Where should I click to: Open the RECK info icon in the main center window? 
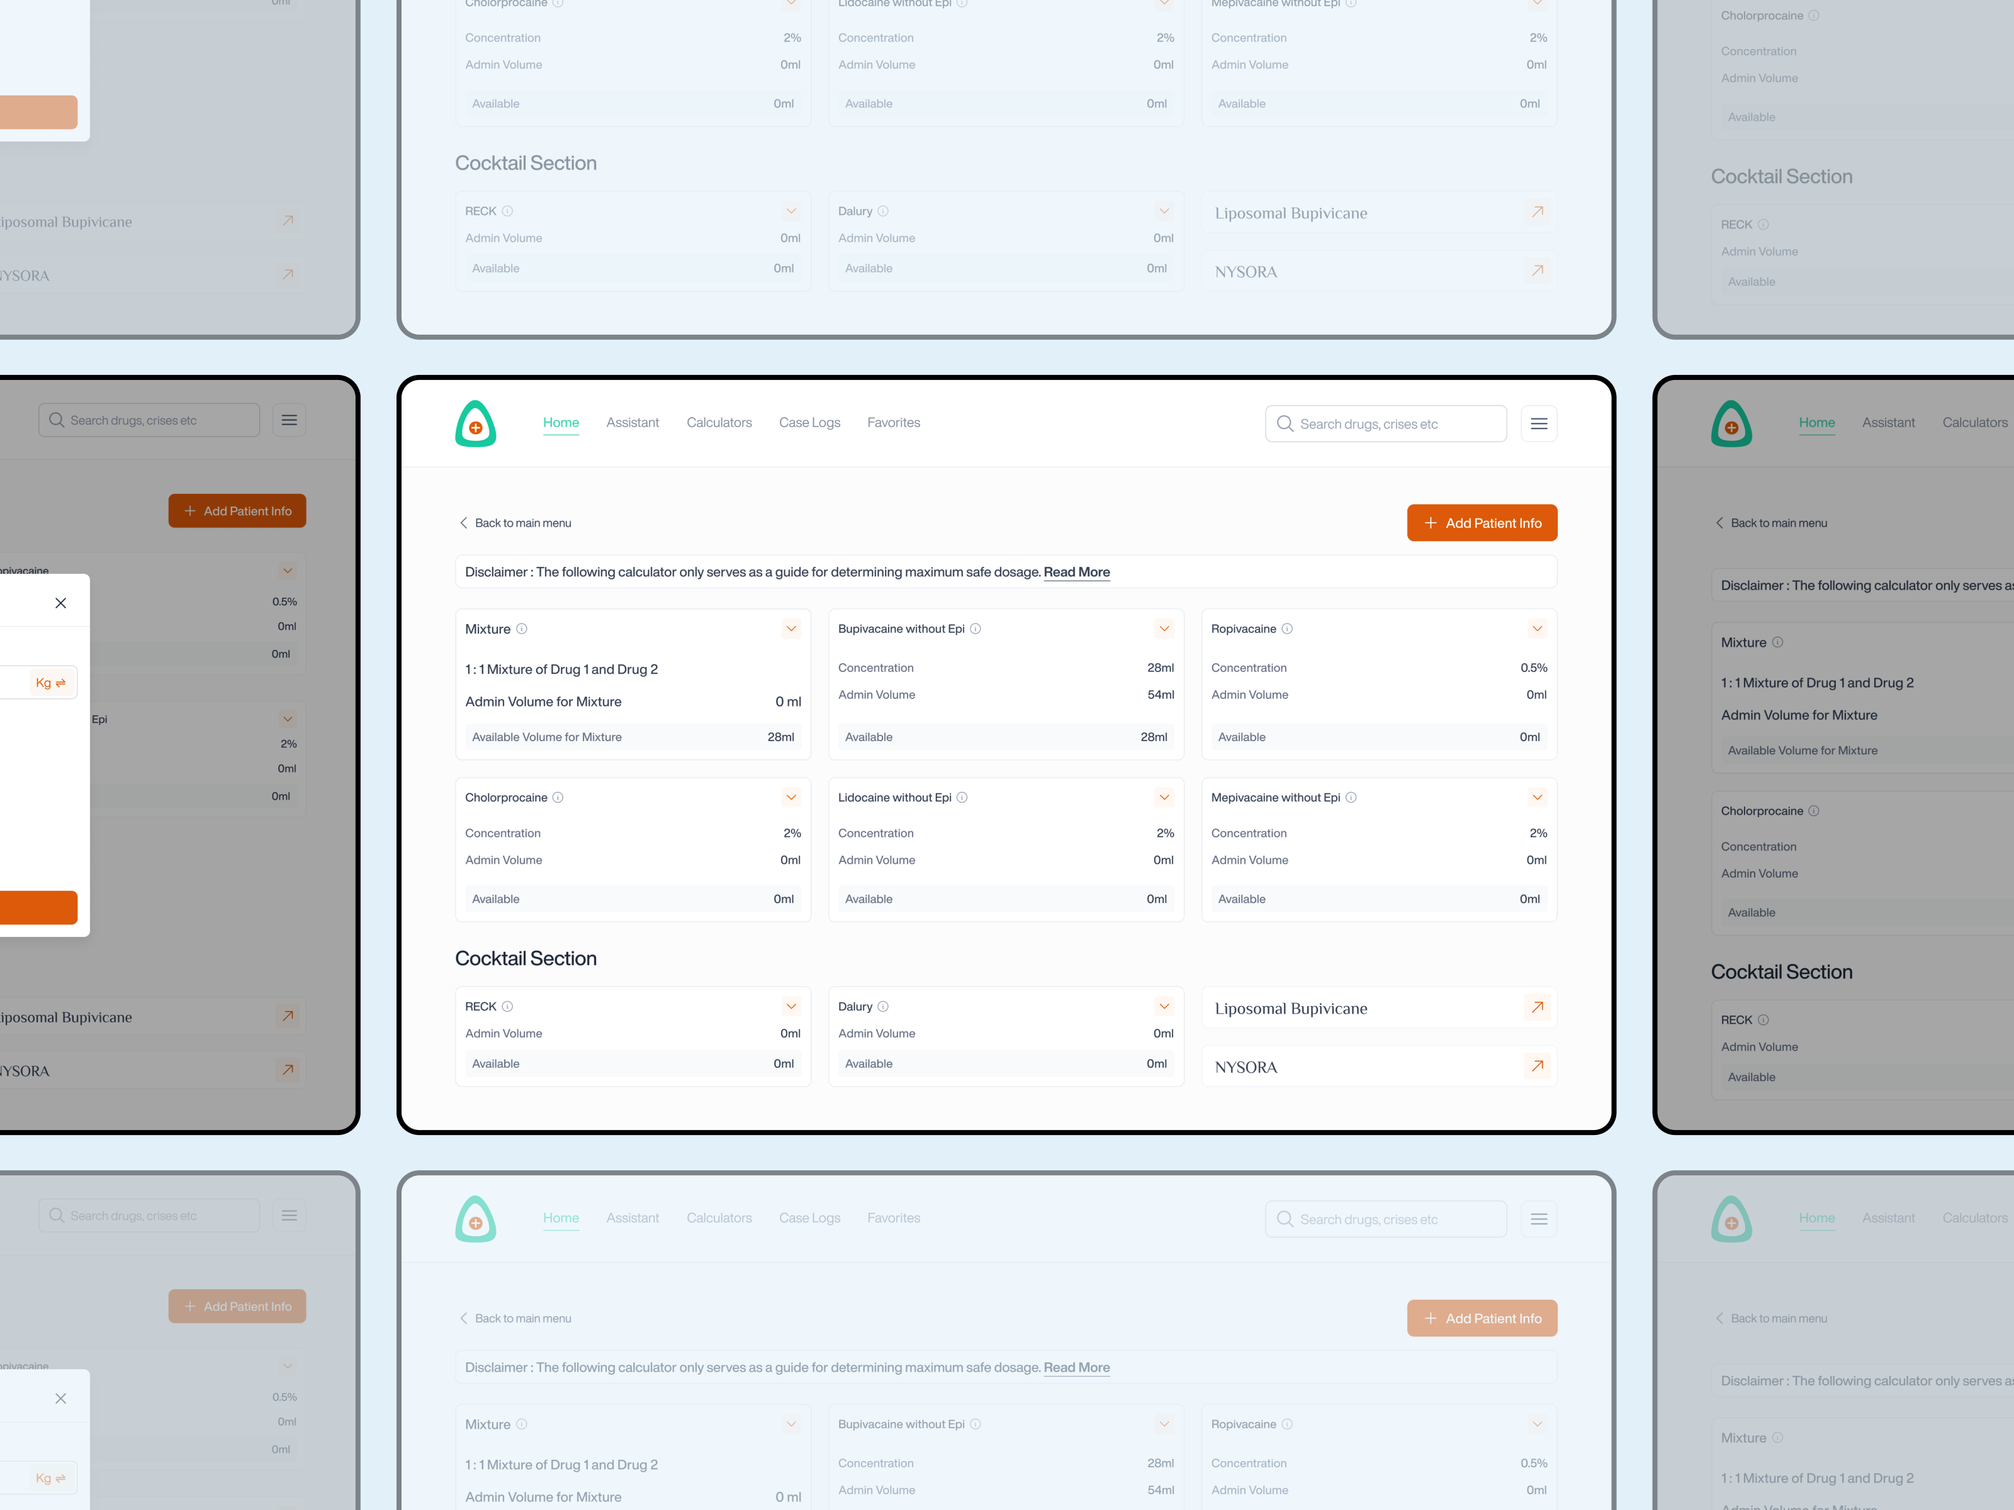(507, 1006)
